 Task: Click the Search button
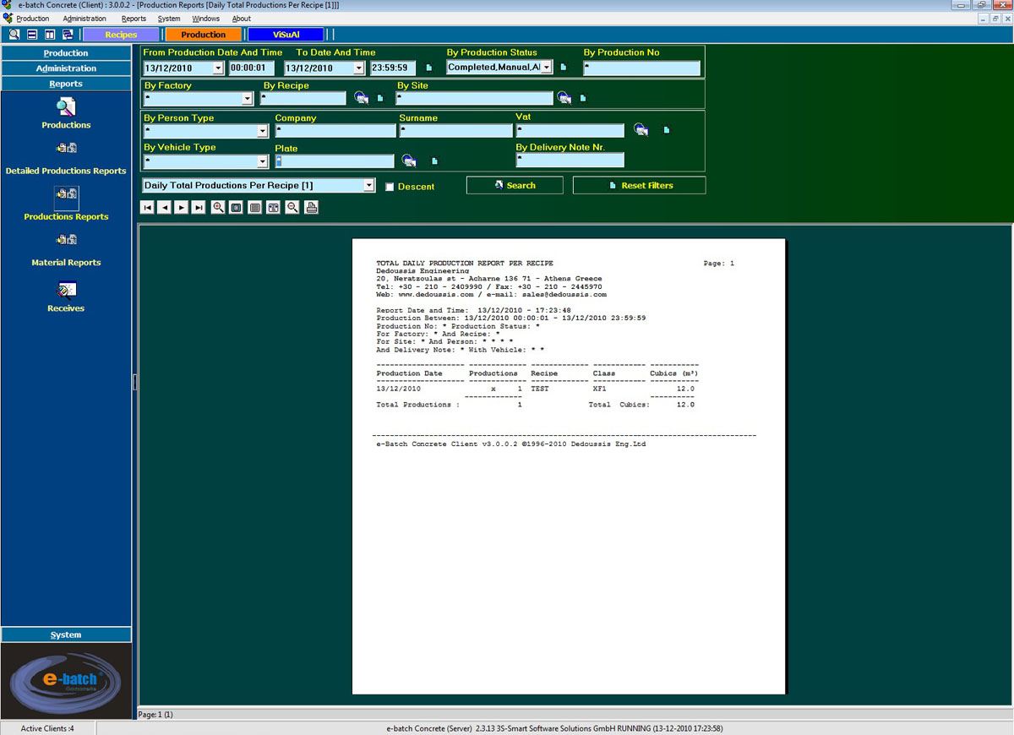pos(515,185)
